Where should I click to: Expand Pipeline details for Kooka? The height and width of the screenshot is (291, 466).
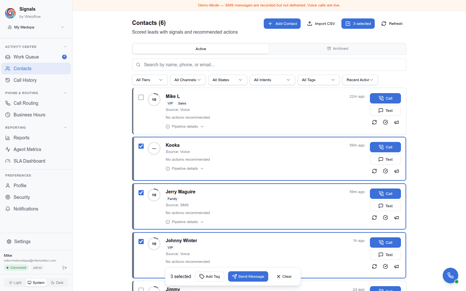184,168
